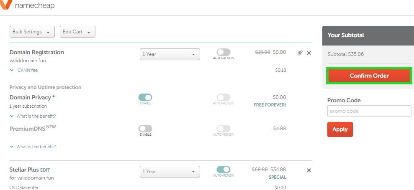The width and height of the screenshot is (414, 190).
Task: Expand the ICANN fee details
Action: click(x=27, y=70)
